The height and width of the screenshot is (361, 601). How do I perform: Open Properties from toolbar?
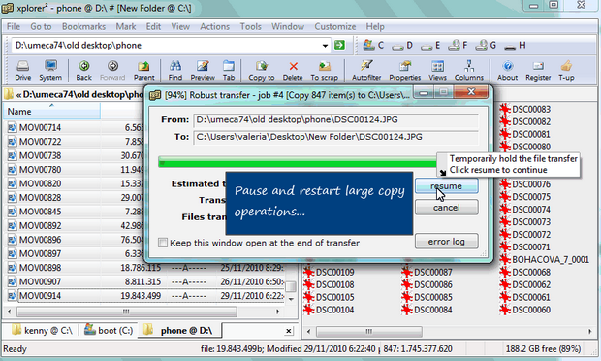point(405,70)
